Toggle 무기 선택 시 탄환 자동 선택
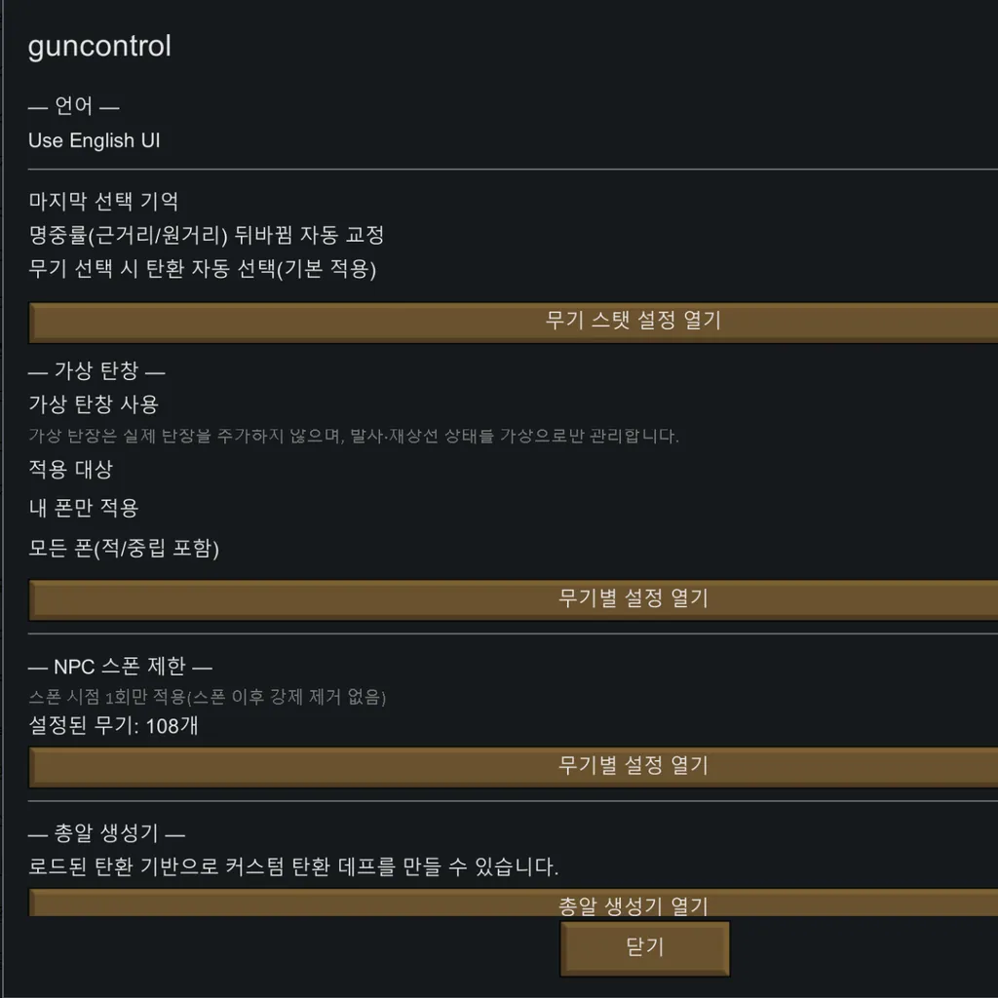 pos(202,269)
